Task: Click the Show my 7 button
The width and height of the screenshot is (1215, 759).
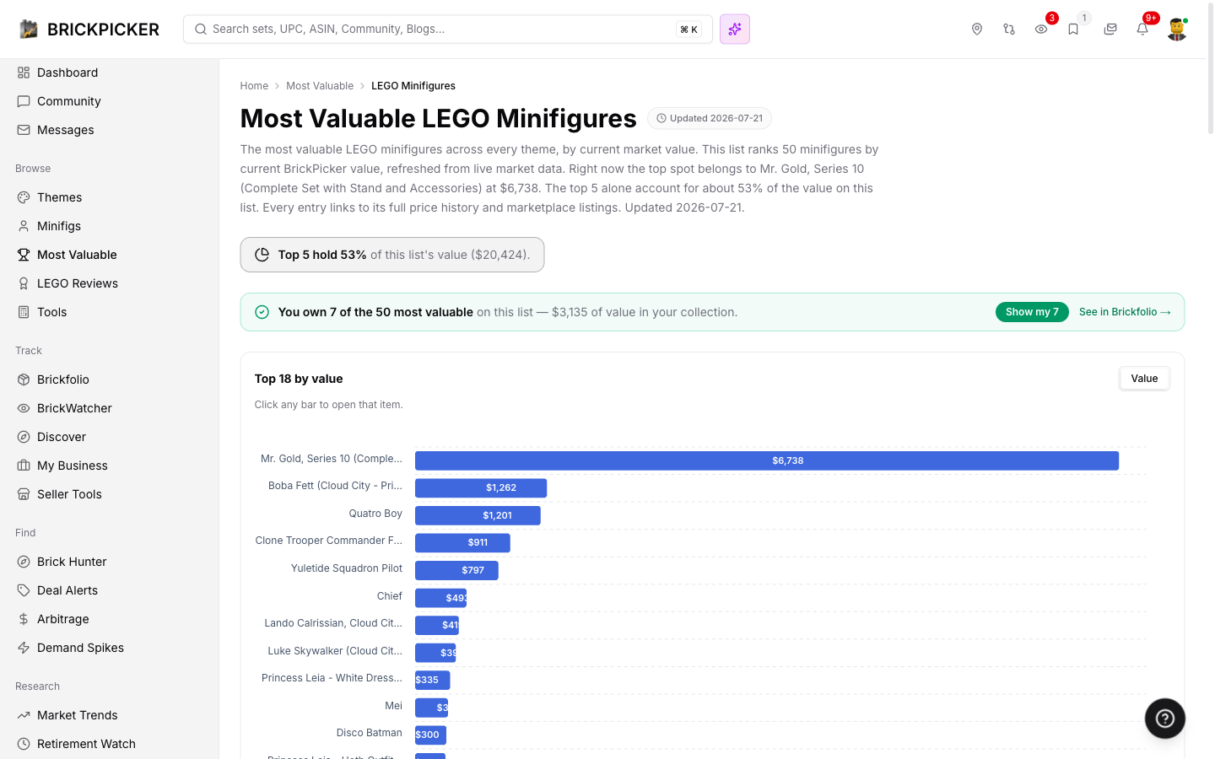Action: click(1032, 312)
